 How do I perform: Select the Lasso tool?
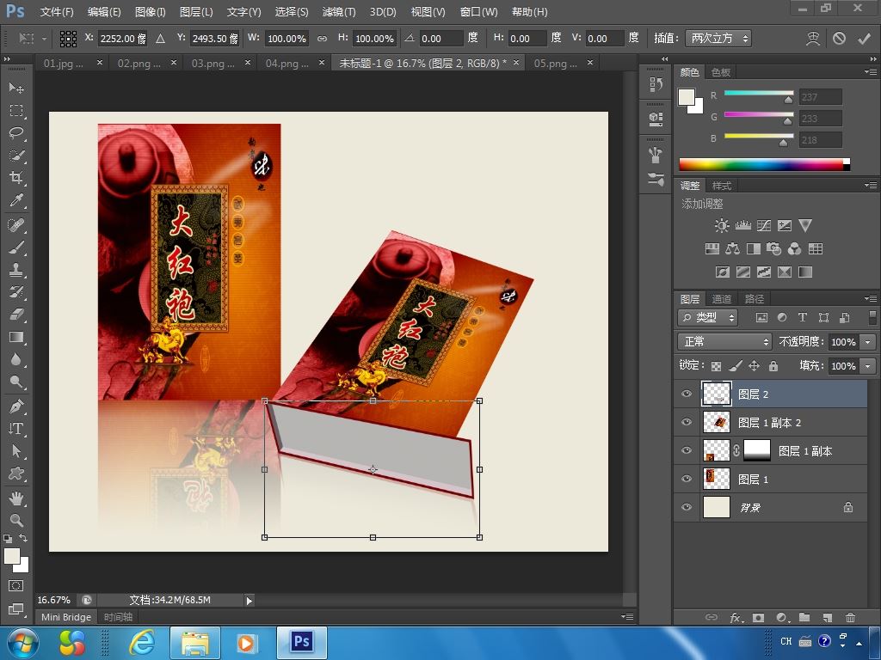[x=16, y=133]
